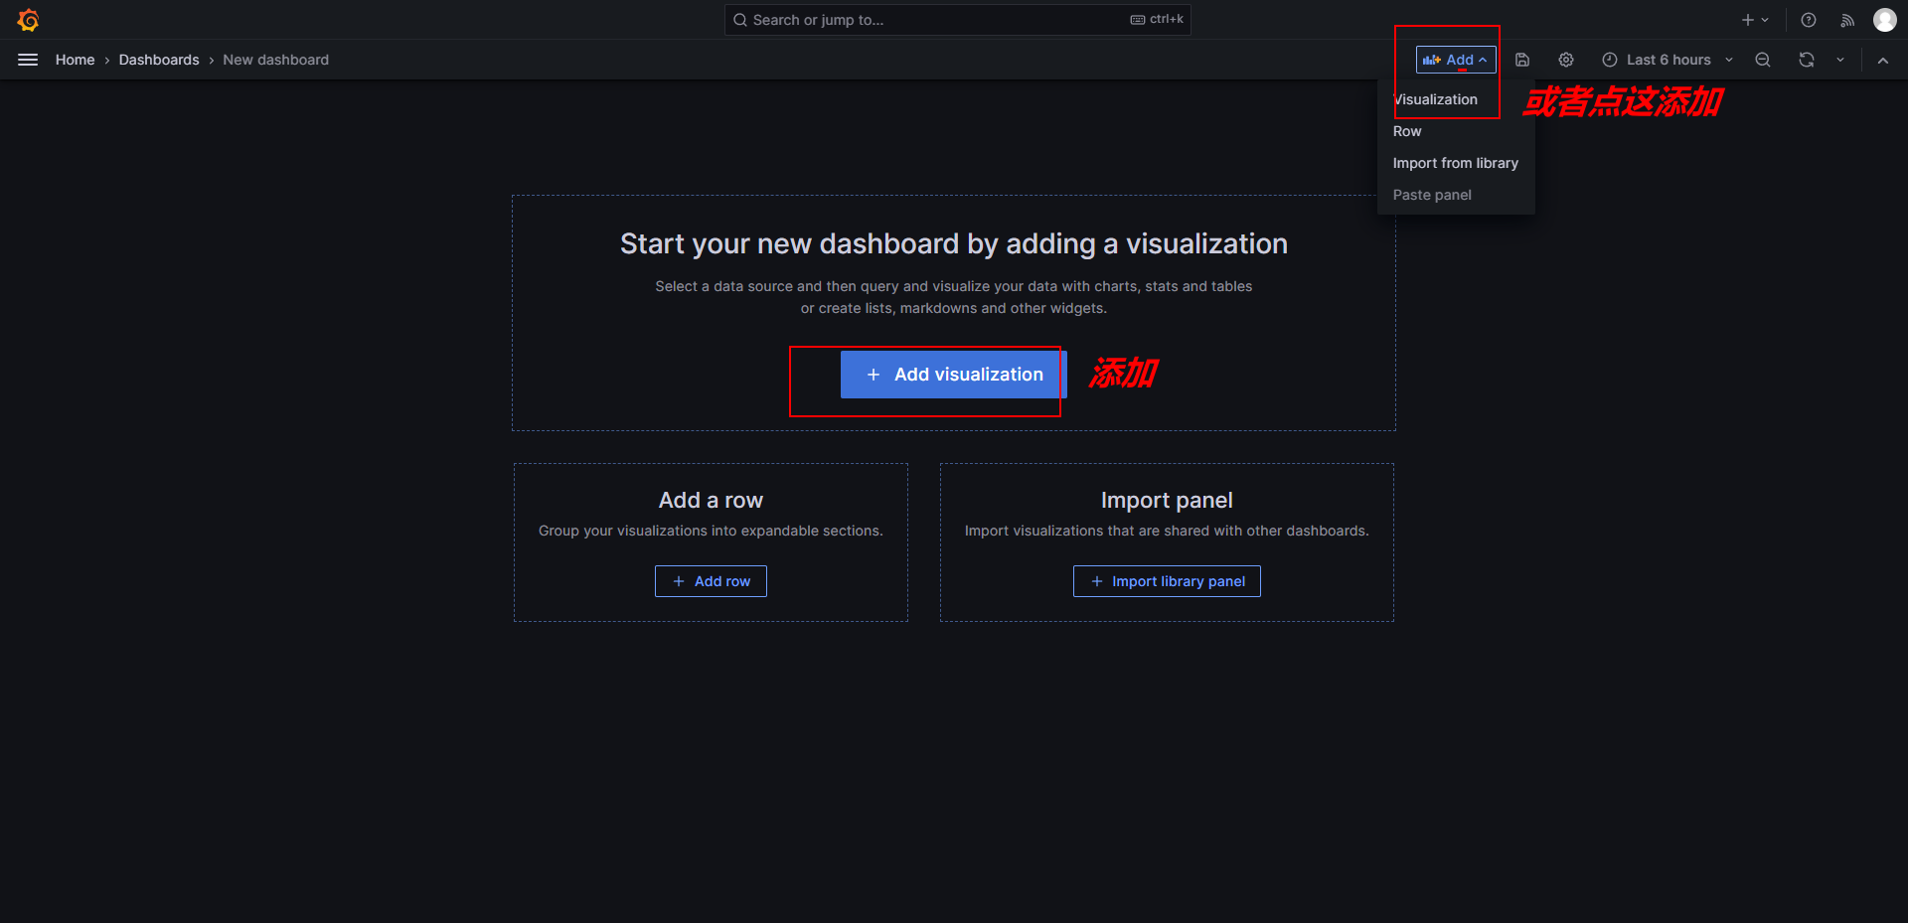Click the clock icon in time picker

(x=1610, y=60)
